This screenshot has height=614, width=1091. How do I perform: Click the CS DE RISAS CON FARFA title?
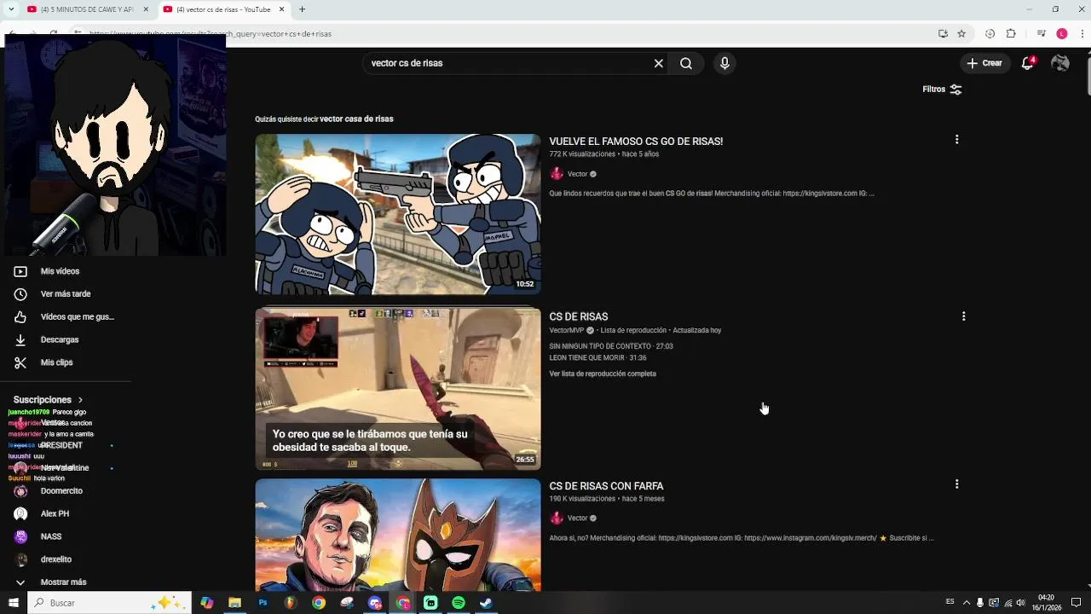[x=606, y=486]
